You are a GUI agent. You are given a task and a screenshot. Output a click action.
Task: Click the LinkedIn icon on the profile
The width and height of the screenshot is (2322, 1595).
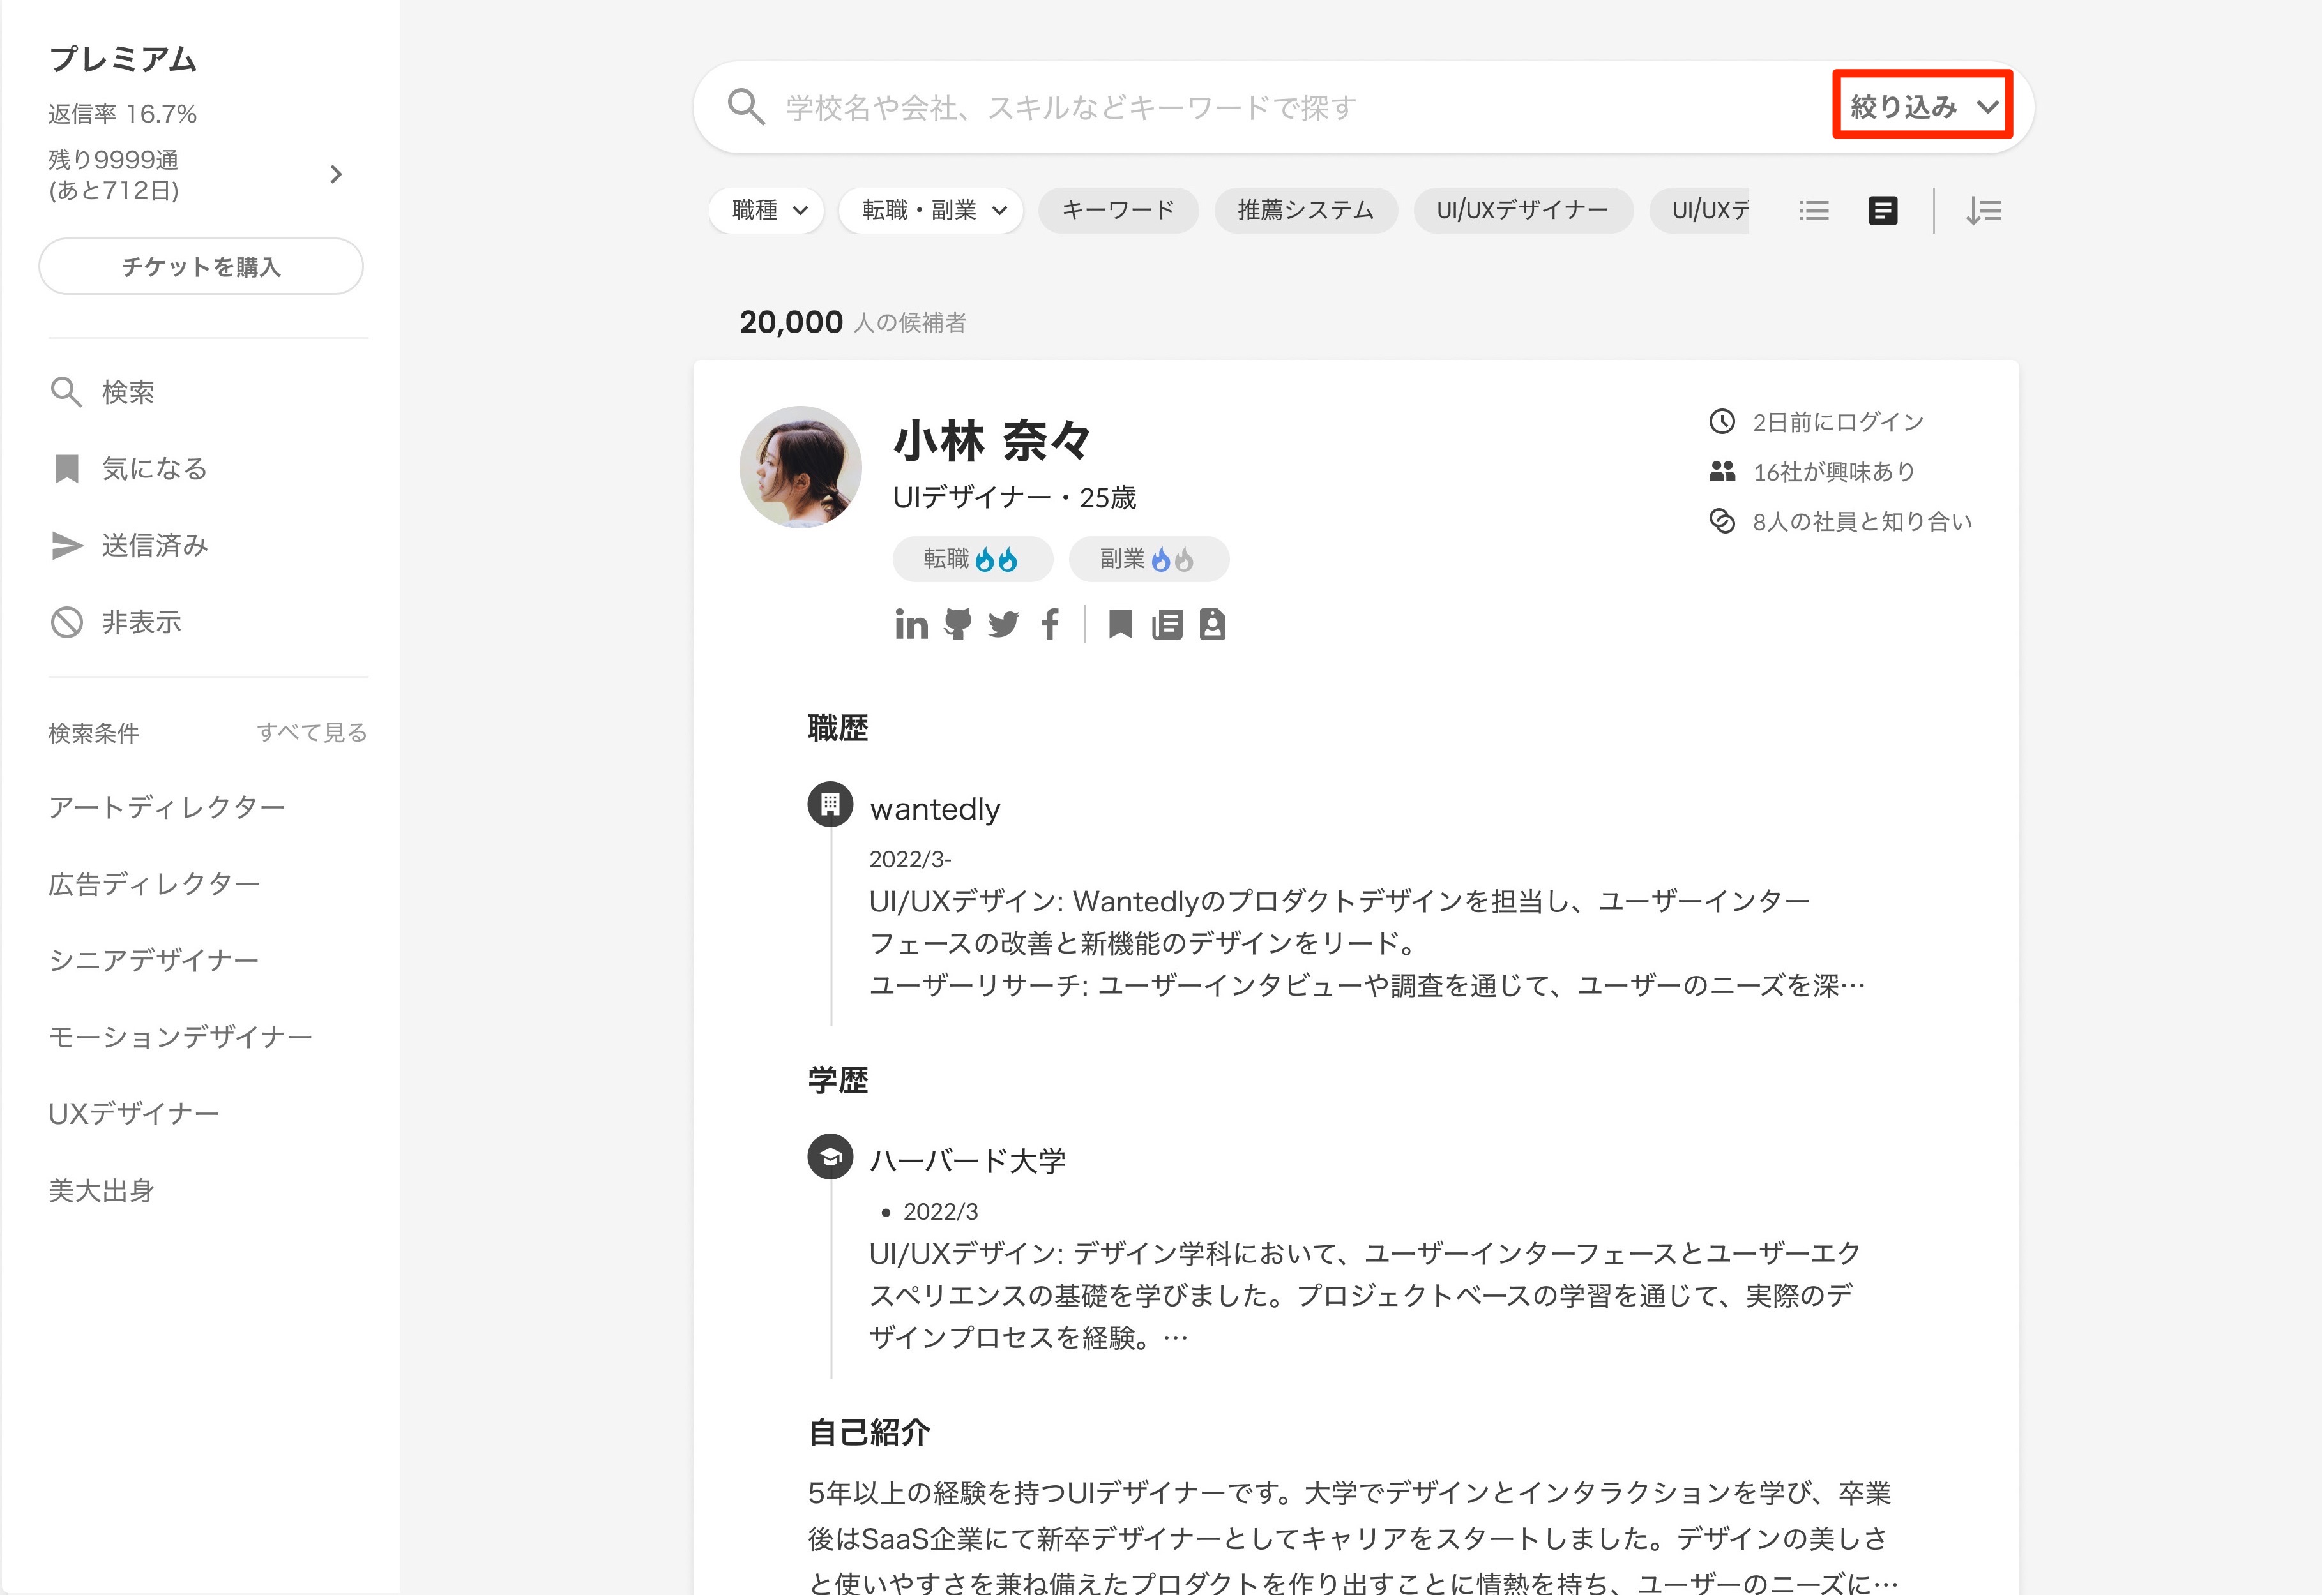[911, 625]
